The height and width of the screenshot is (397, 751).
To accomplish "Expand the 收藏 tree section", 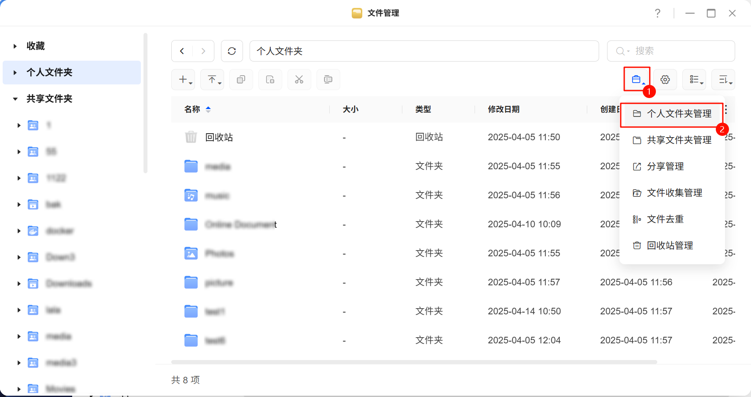I will point(15,46).
